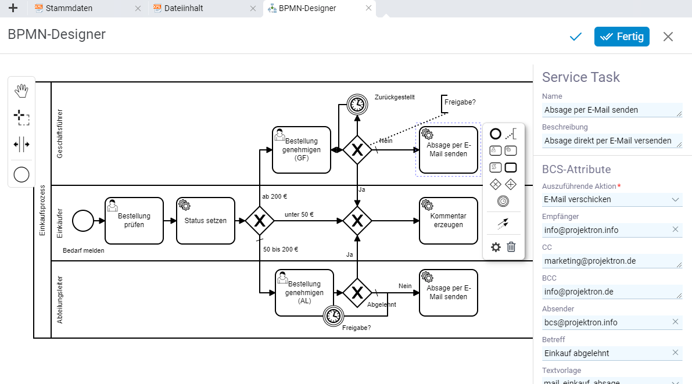The image size is (692, 384).
Task: Activate the hand tool in palette
Action: pos(21,91)
